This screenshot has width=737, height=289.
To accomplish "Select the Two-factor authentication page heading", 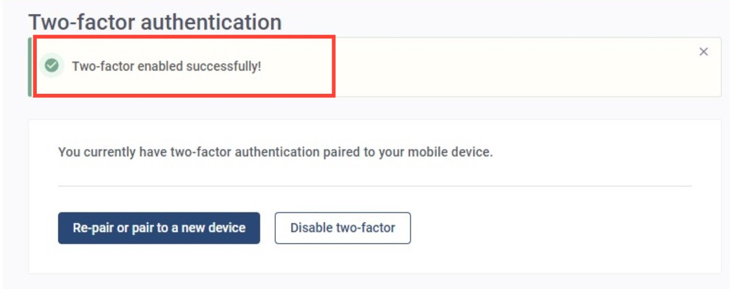I will click(155, 22).
